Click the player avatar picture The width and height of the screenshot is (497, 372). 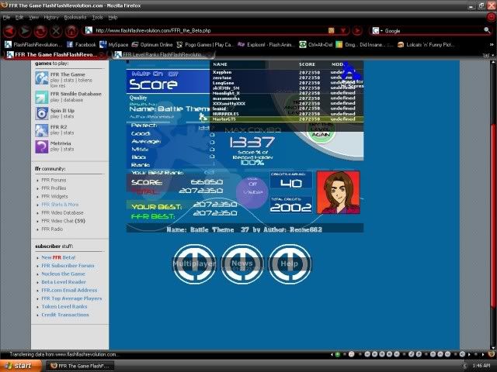[x=338, y=192]
